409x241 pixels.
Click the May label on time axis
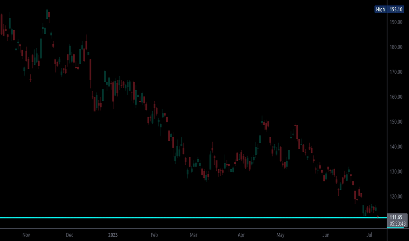(x=280, y=235)
